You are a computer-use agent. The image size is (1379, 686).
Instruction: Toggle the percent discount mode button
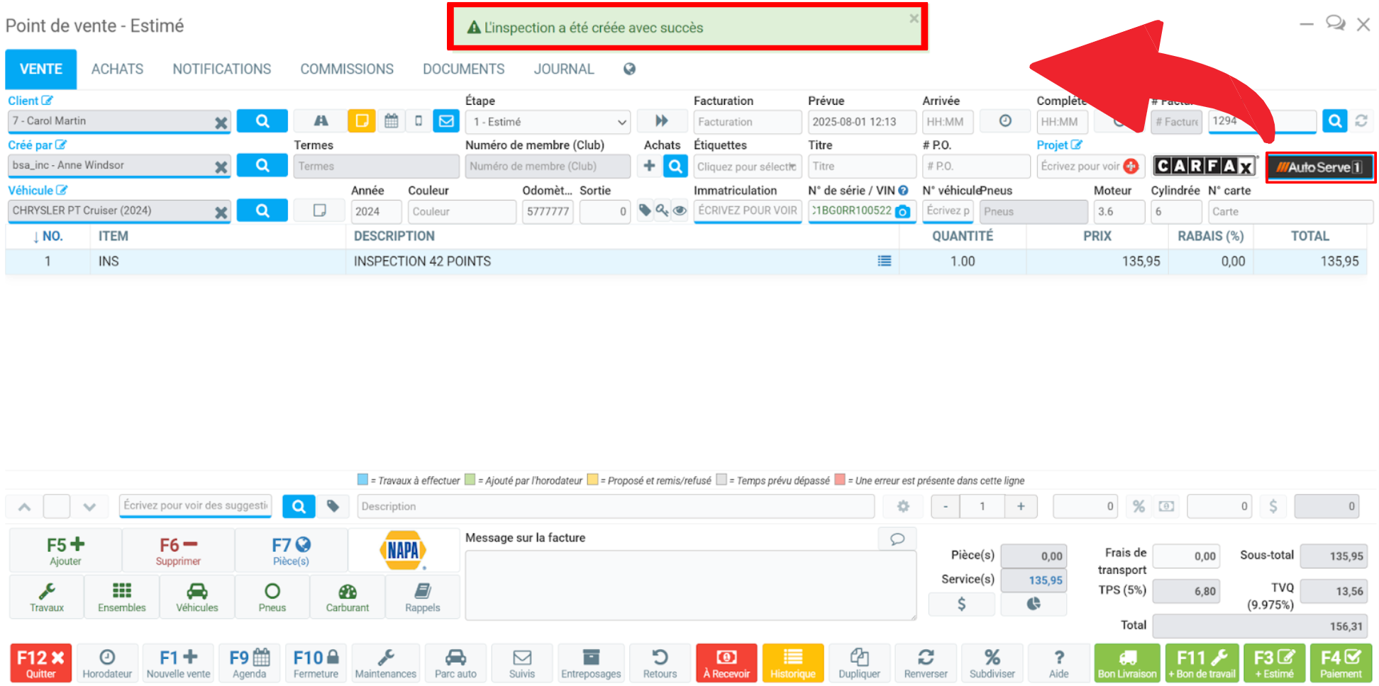(1139, 506)
